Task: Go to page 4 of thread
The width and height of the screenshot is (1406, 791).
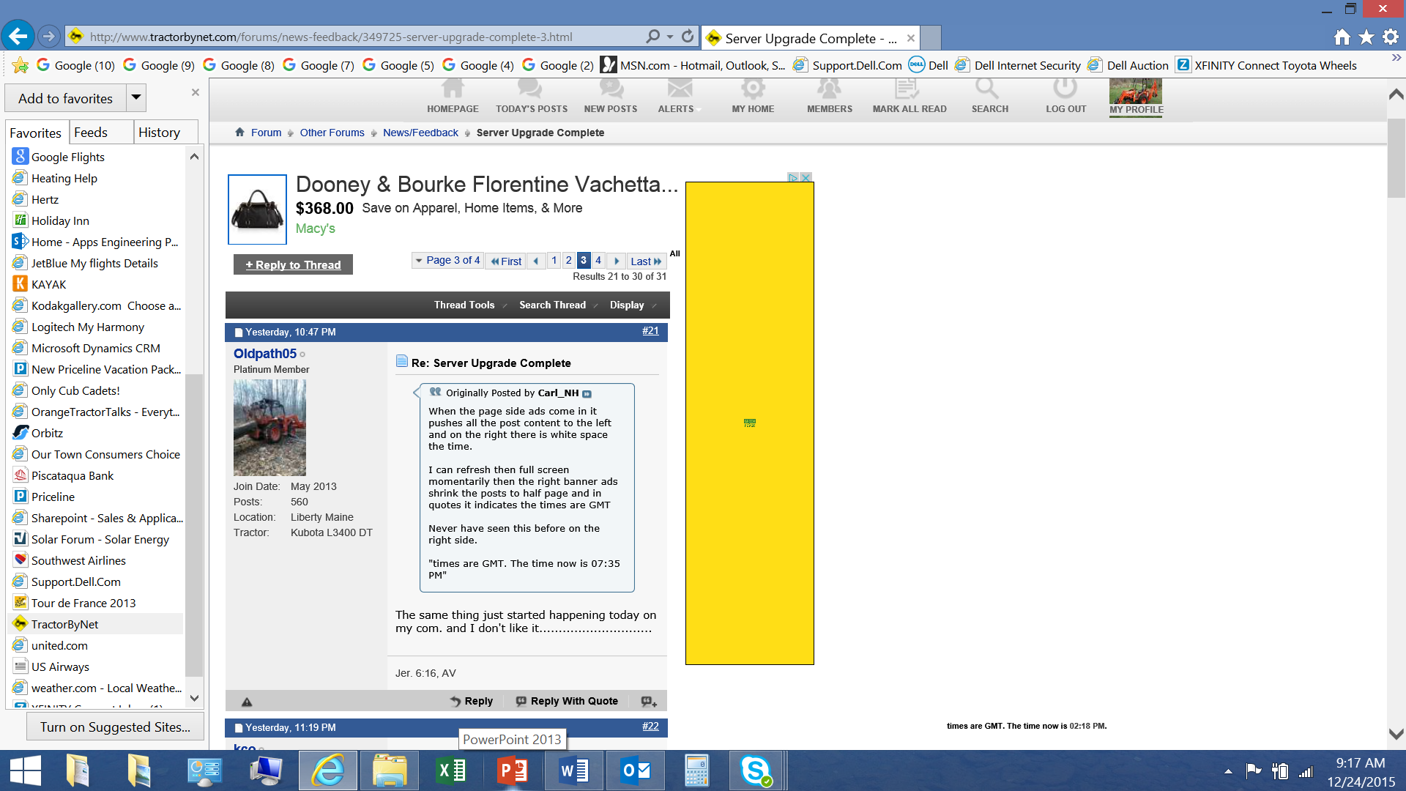Action: pos(598,261)
